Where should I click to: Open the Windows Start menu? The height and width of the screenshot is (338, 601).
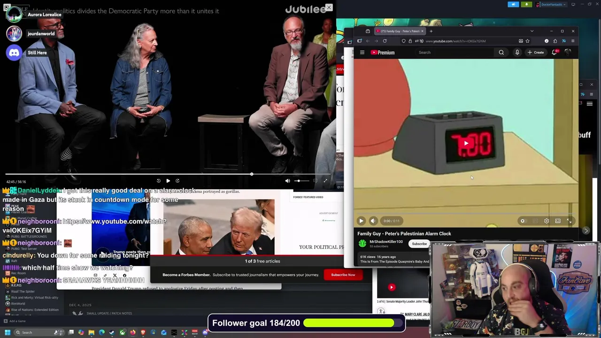tap(8, 332)
